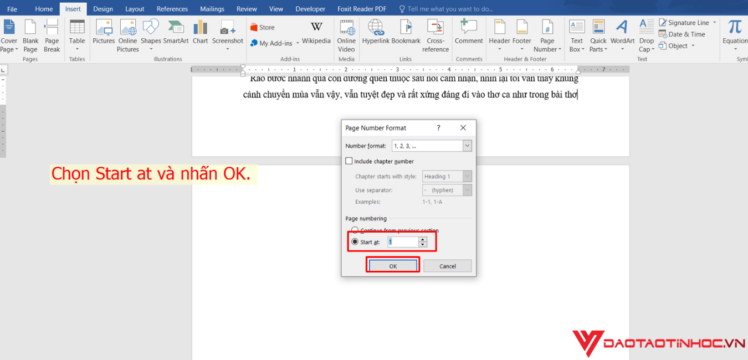
Task: Open the File menu
Action: coord(12,9)
